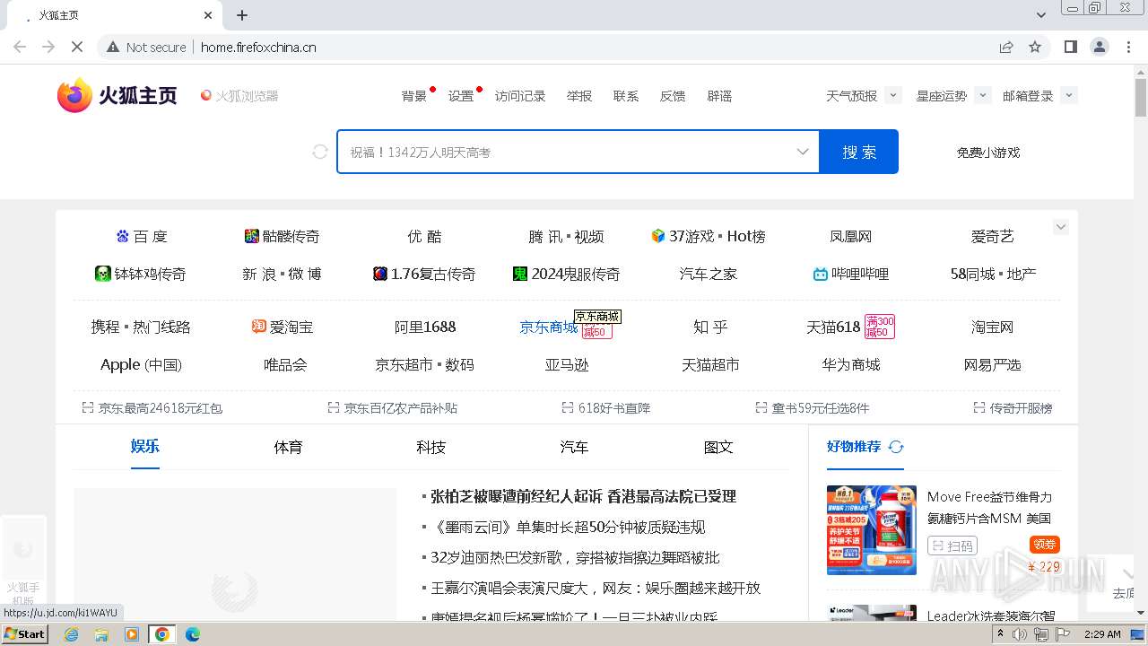The width and height of the screenshot is (1148, 646).
Task: Open the tab search dropdown in the title bar
Action: [1041, 15]
